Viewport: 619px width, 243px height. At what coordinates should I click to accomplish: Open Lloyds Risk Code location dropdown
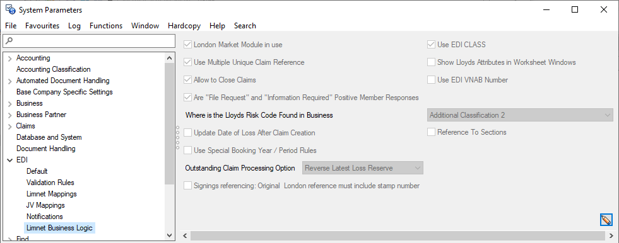[x=520, y=115]
